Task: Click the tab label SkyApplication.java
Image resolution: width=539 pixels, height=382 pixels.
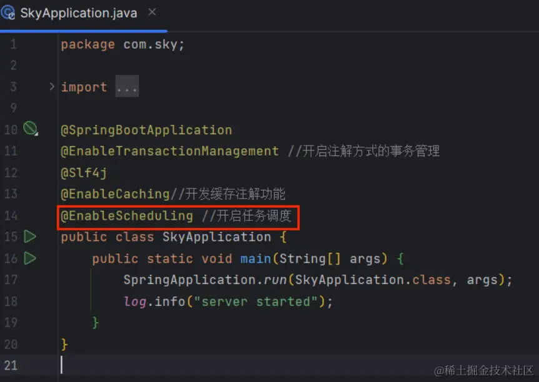Action: 78,12
